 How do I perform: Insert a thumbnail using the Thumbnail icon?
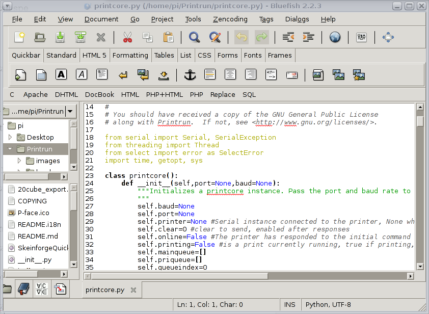(338, 75)
